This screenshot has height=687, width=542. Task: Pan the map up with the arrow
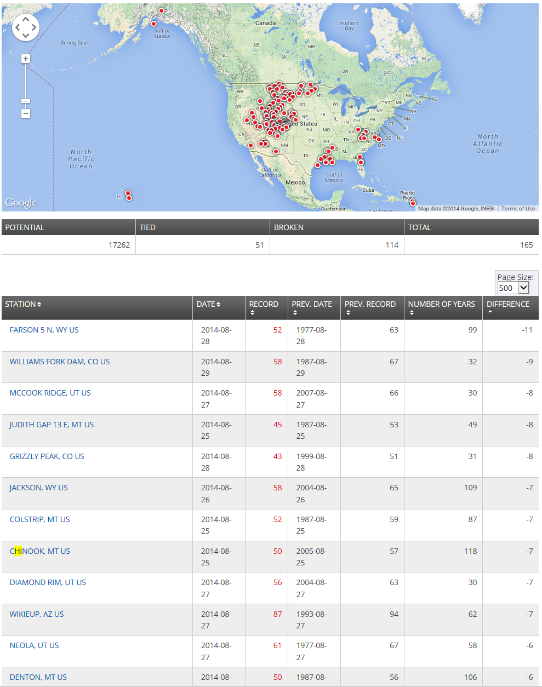pos(25,19)
